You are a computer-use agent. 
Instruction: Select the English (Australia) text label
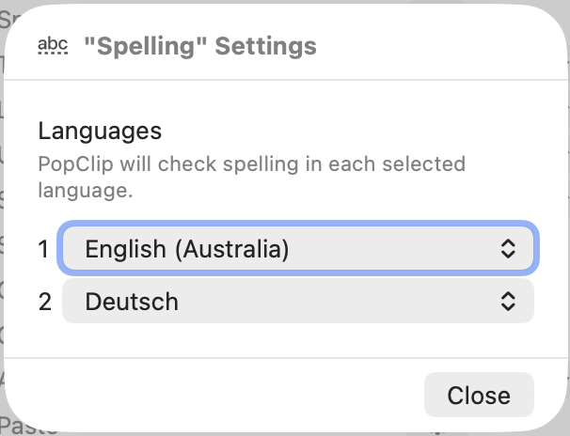tap(186, 249)
